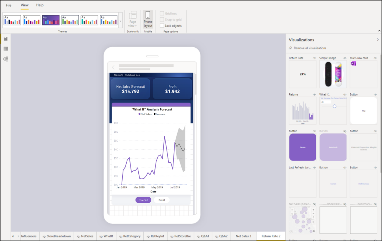Click the eraser icon beside Remove all visualizations

click(290, 48)
